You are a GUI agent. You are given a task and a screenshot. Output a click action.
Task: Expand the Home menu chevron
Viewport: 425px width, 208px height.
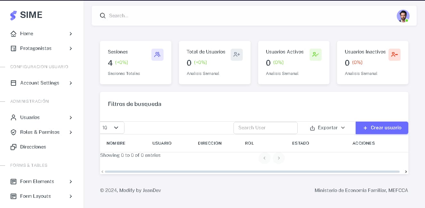point(71,34)
